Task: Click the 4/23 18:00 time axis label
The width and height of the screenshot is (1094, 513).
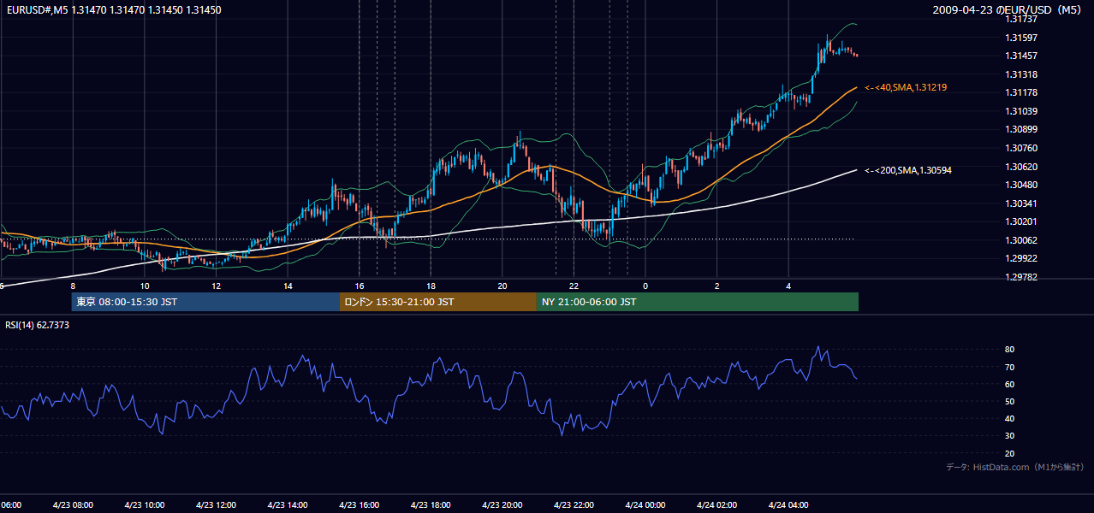Action: [x=431, y=505]
